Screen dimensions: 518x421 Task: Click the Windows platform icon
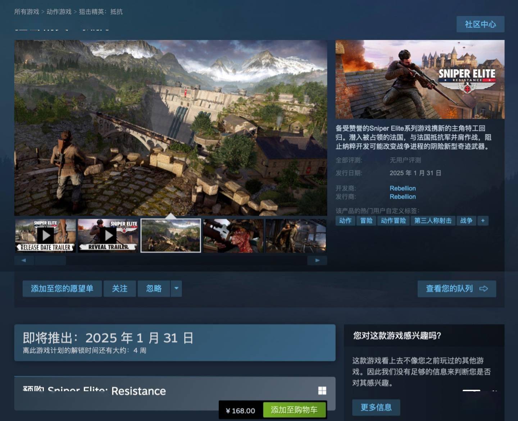(x=322, y=391)
